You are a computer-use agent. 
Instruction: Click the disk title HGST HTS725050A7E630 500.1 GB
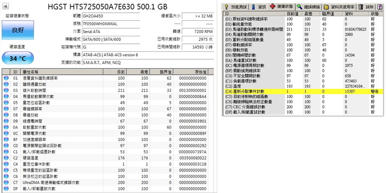(108, 6)
